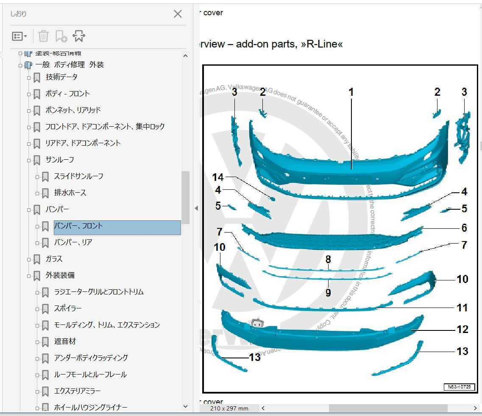
Task: Open the サンルーフ bookmark
Action: (60, 159)
